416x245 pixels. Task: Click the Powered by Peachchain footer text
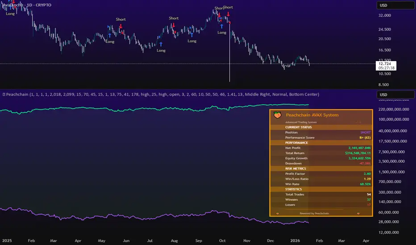314,213
